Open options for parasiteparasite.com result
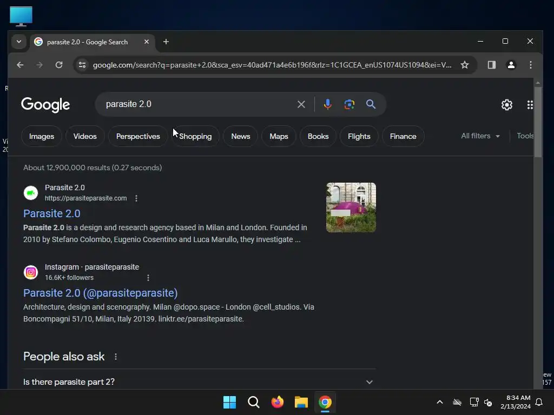Image resolution: width=554 pixels, height=415 pixels. pyautogui.click(x=136, y=198)
